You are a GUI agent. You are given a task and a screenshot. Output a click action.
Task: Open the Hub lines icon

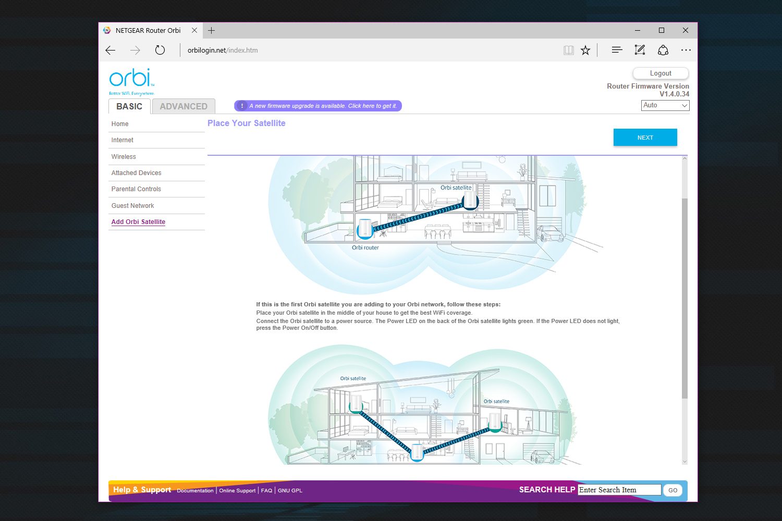617,50
